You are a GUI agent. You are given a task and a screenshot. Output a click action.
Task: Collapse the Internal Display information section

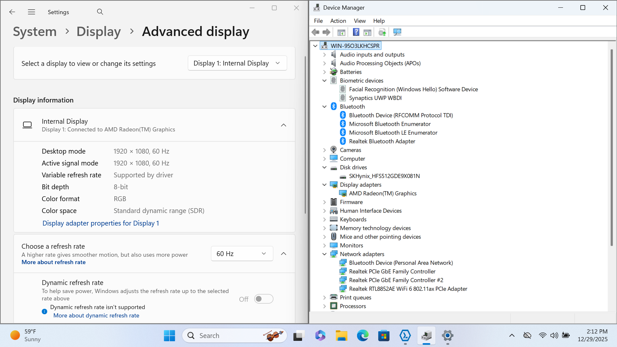[x=283, y=125]
